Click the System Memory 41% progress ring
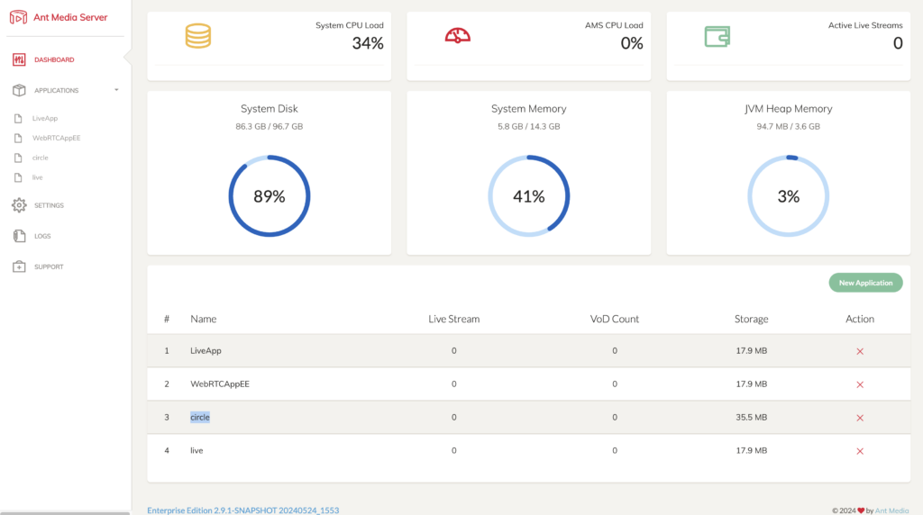Image resolution: width=923 pixels, height=515 pixels. (x=528, y=195)
